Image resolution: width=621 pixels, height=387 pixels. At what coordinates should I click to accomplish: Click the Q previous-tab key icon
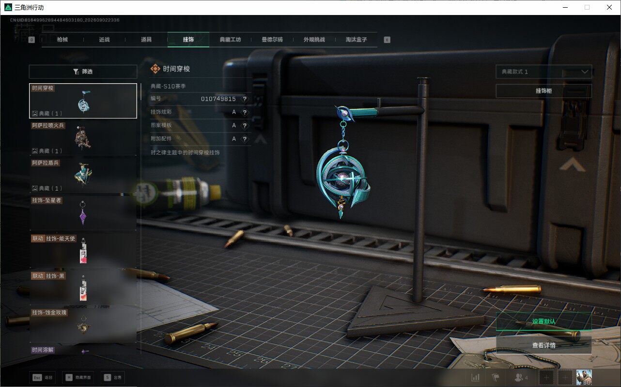pyautogui.click(x=32, y=40)
